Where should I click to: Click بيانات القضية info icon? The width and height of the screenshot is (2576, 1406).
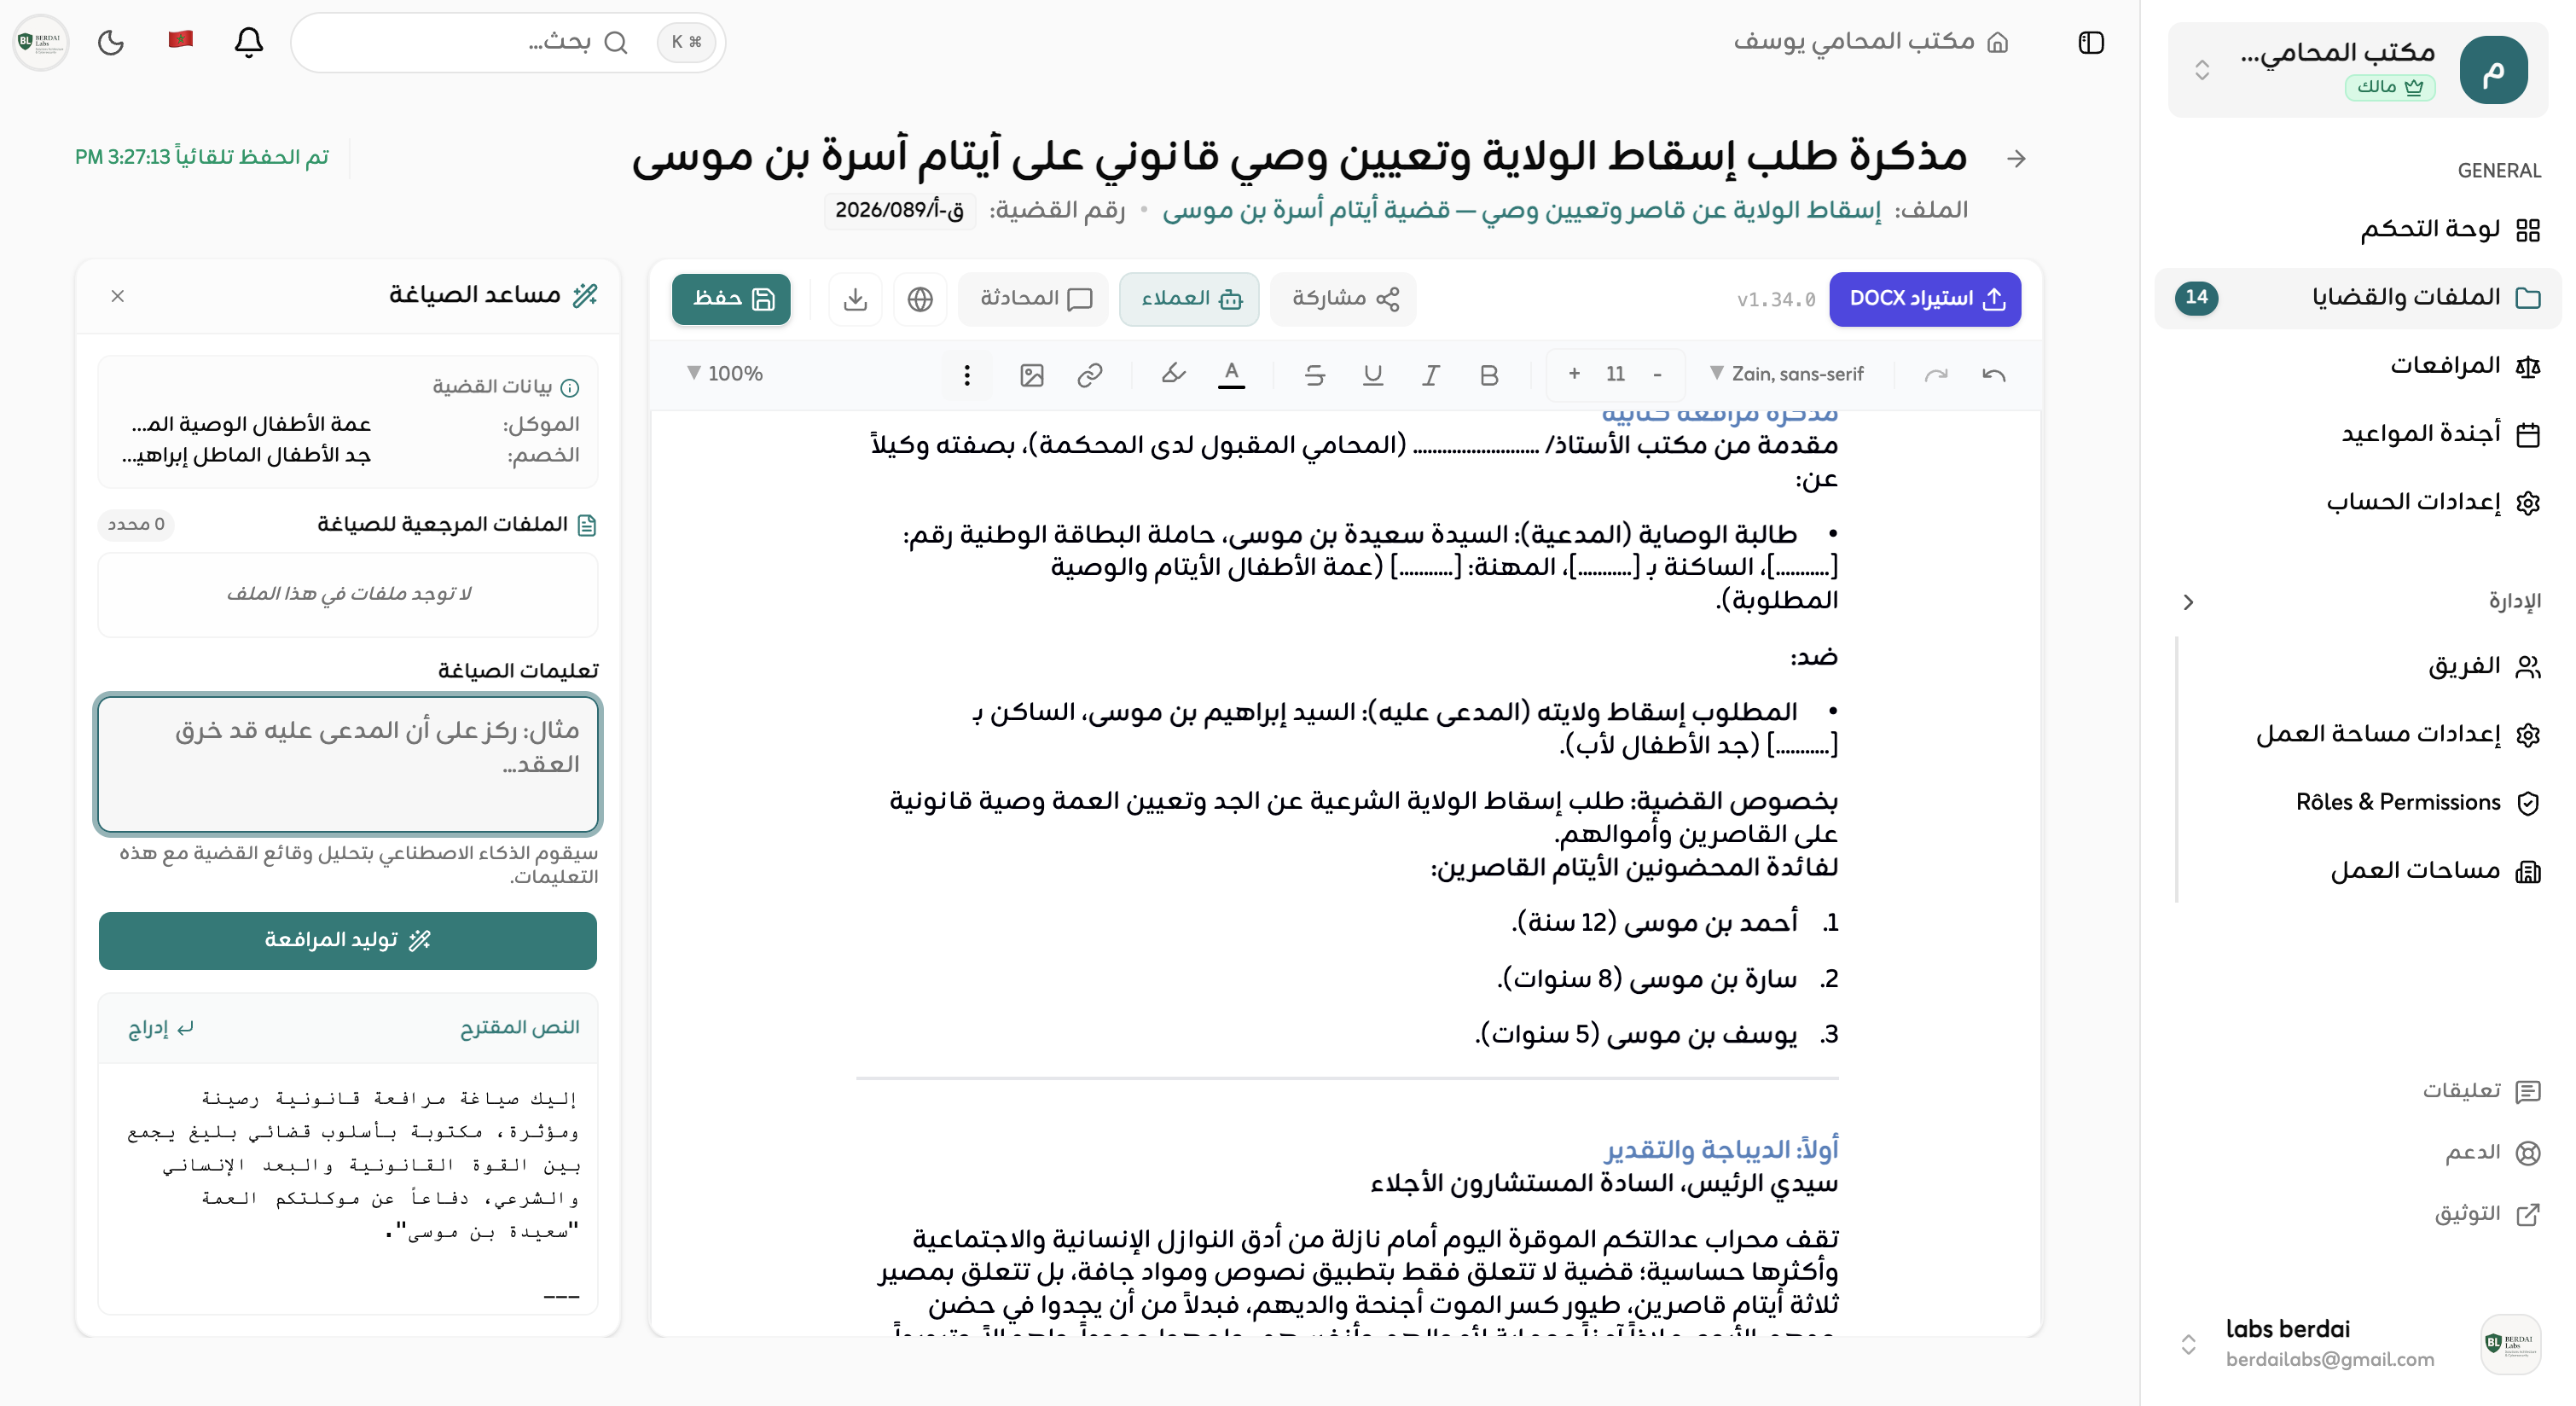click(x=570, y=388)
